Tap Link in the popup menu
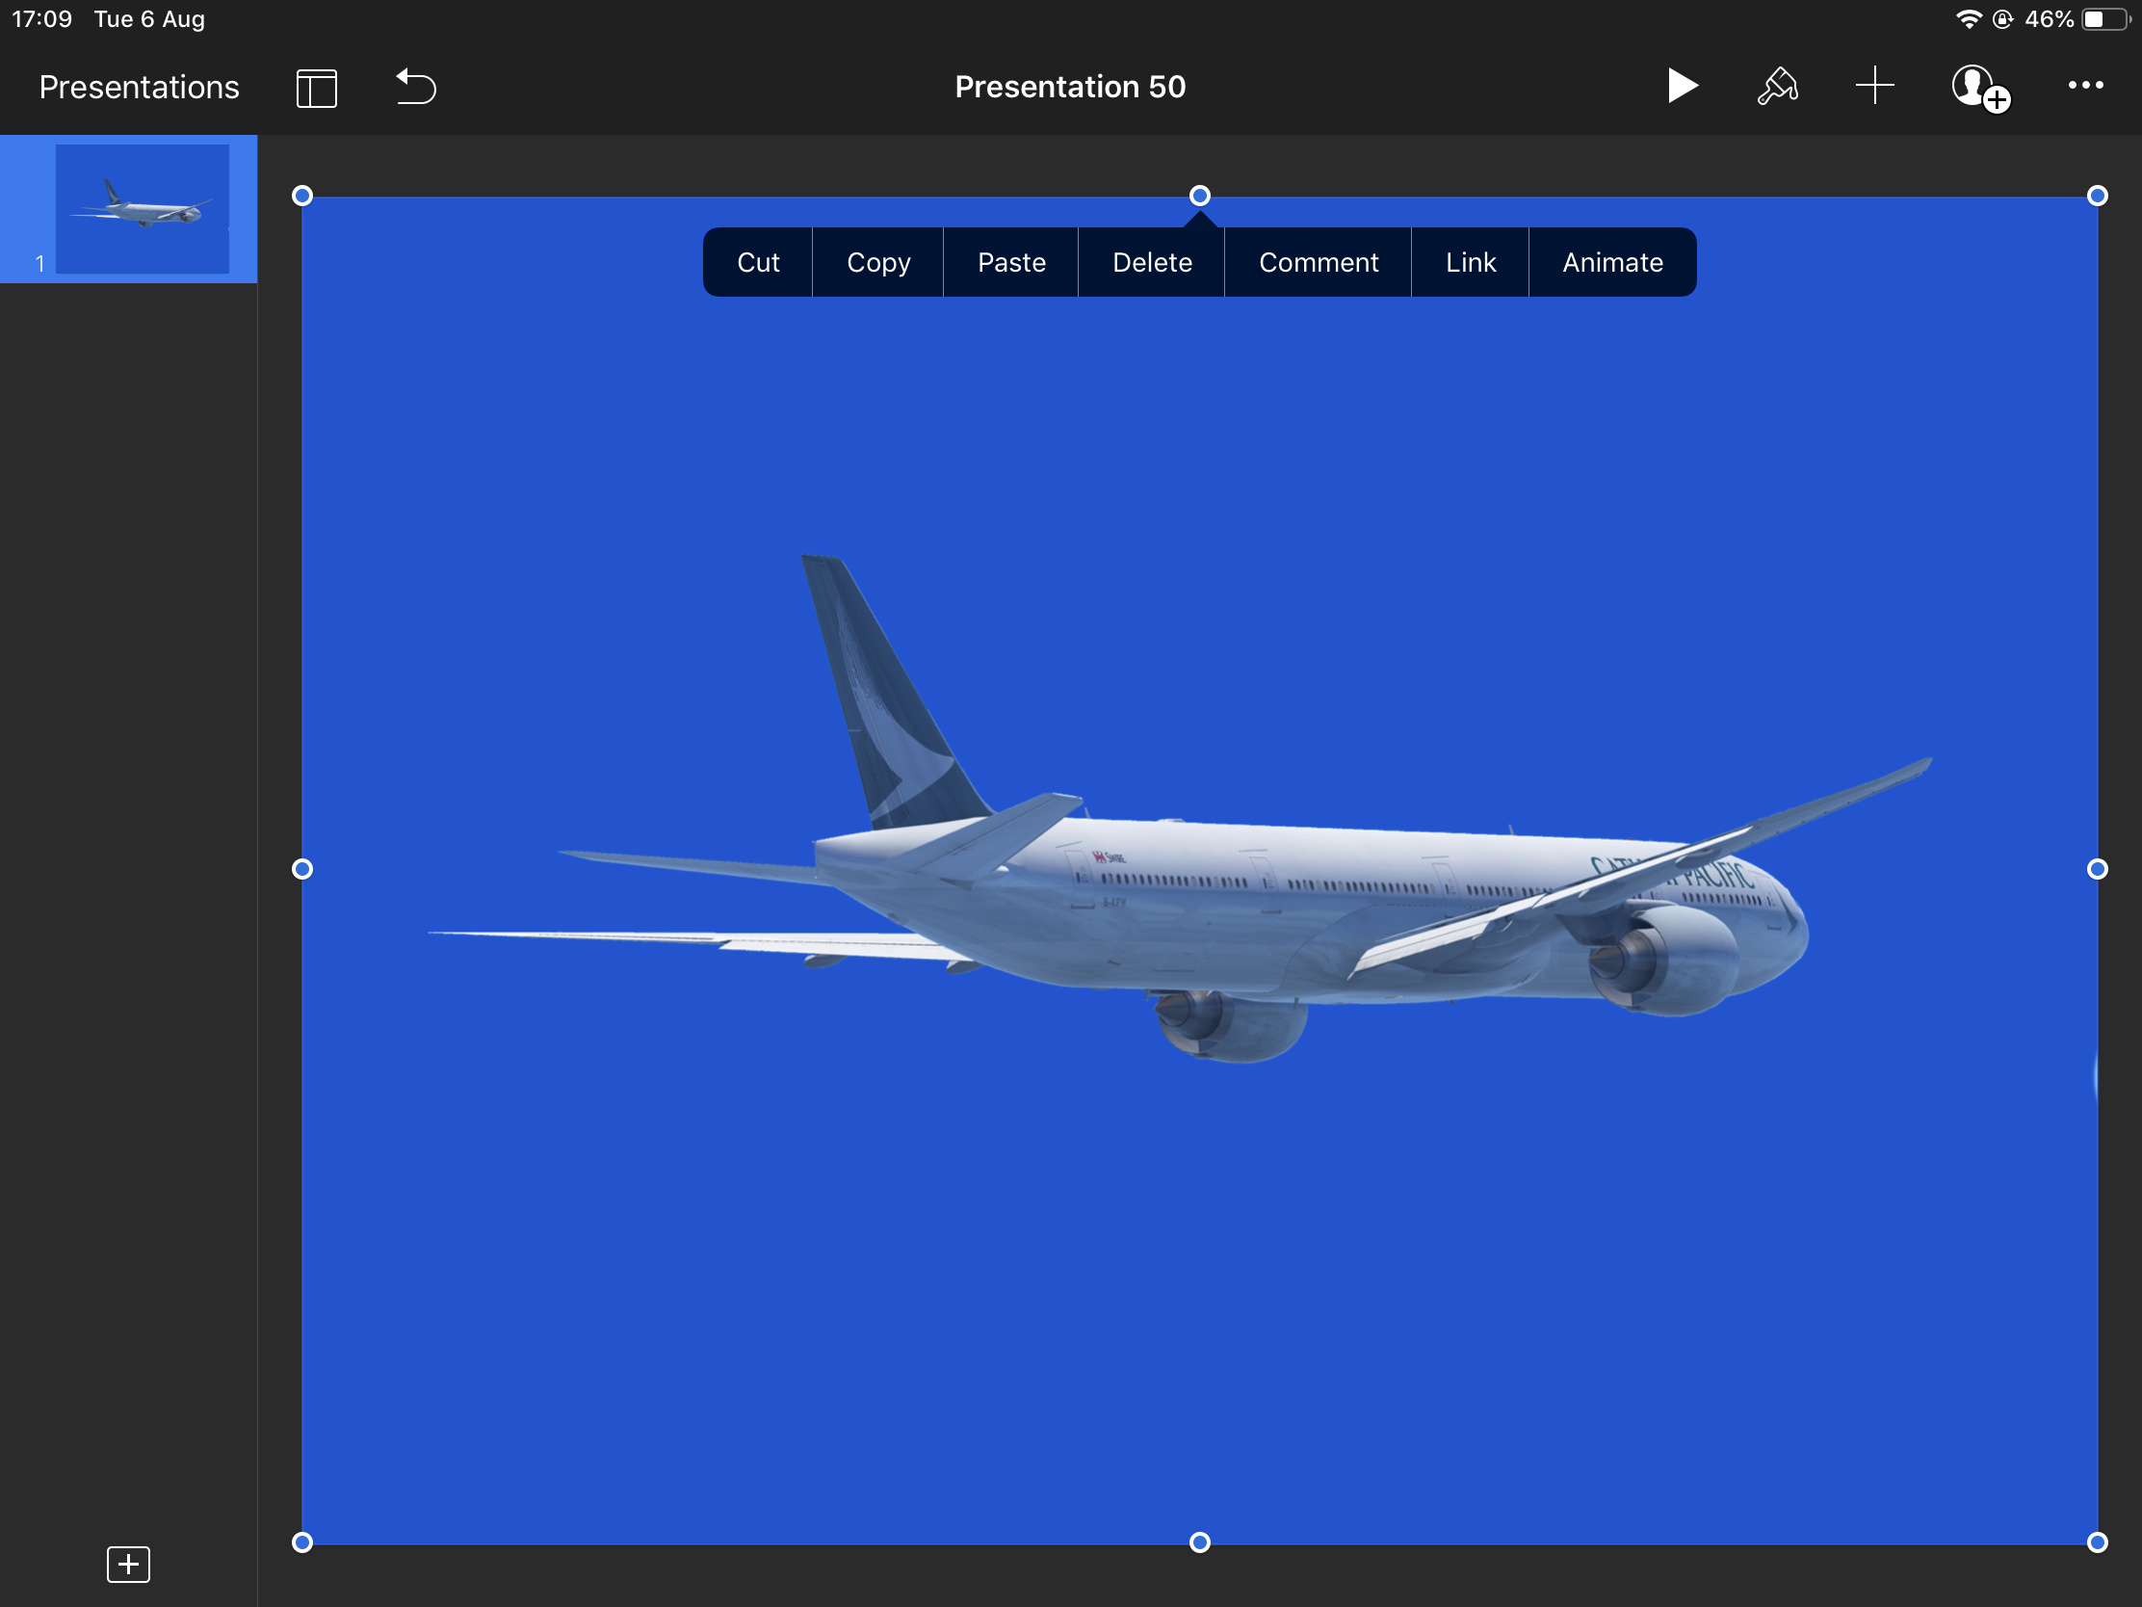2142x1607 pixels. [x=1469, y=262]
